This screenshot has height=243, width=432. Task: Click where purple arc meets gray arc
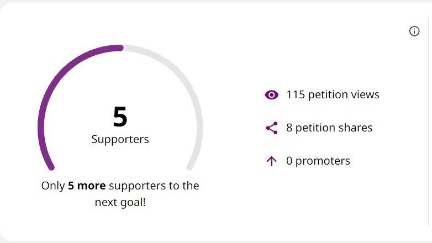pos(122,48)
